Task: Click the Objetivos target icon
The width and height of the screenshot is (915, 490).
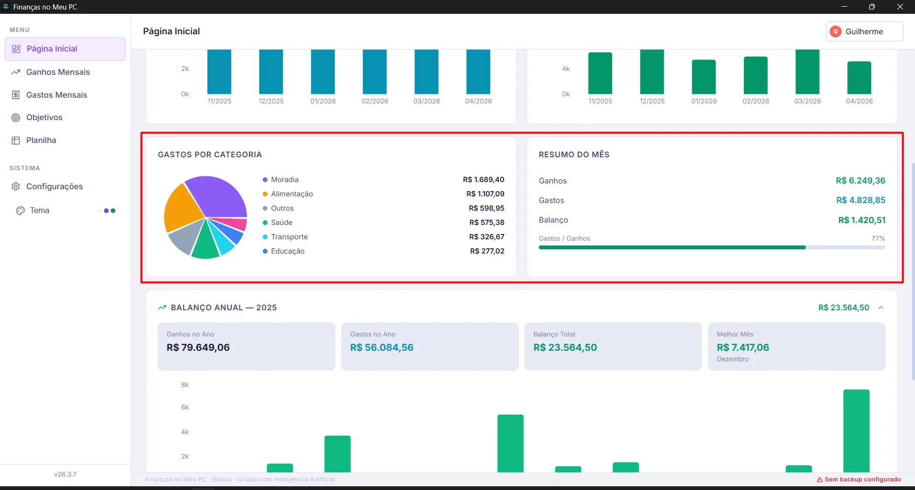Action: (16, 118)
